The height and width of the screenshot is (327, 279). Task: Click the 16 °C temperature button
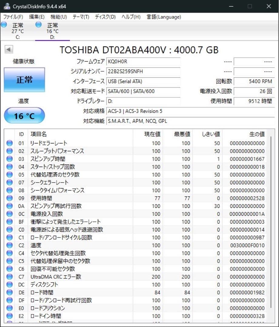click(x=25, y=116)
